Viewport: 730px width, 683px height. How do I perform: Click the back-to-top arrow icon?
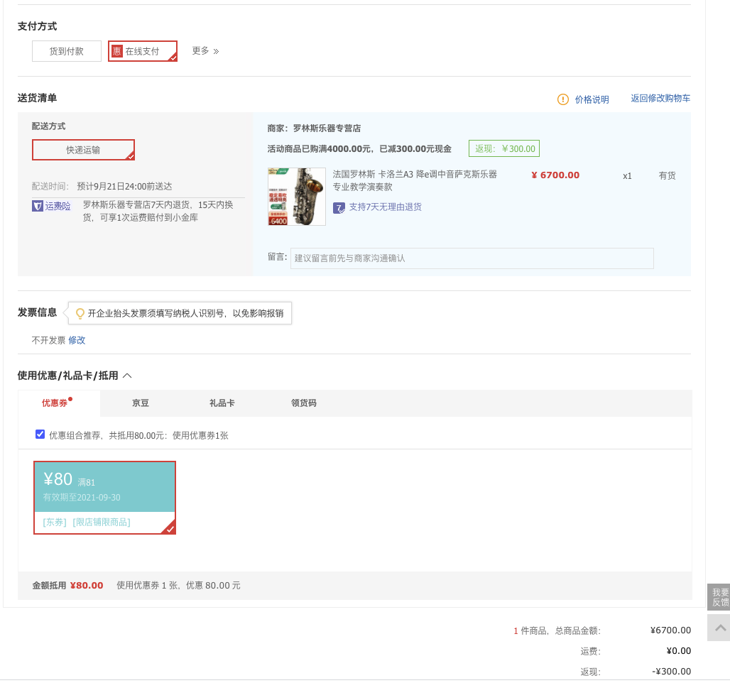pos(720,628)
